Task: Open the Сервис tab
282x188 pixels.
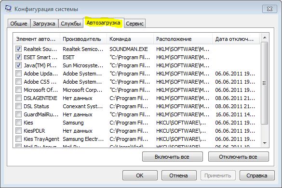Action: 134,24
